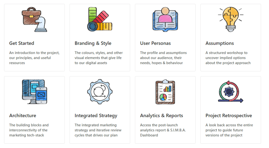The width and height of the screenshot is (269, 148).
Task: Click the colour swatch fan icon
Action: pyautogui.click(x=100, y=19)
